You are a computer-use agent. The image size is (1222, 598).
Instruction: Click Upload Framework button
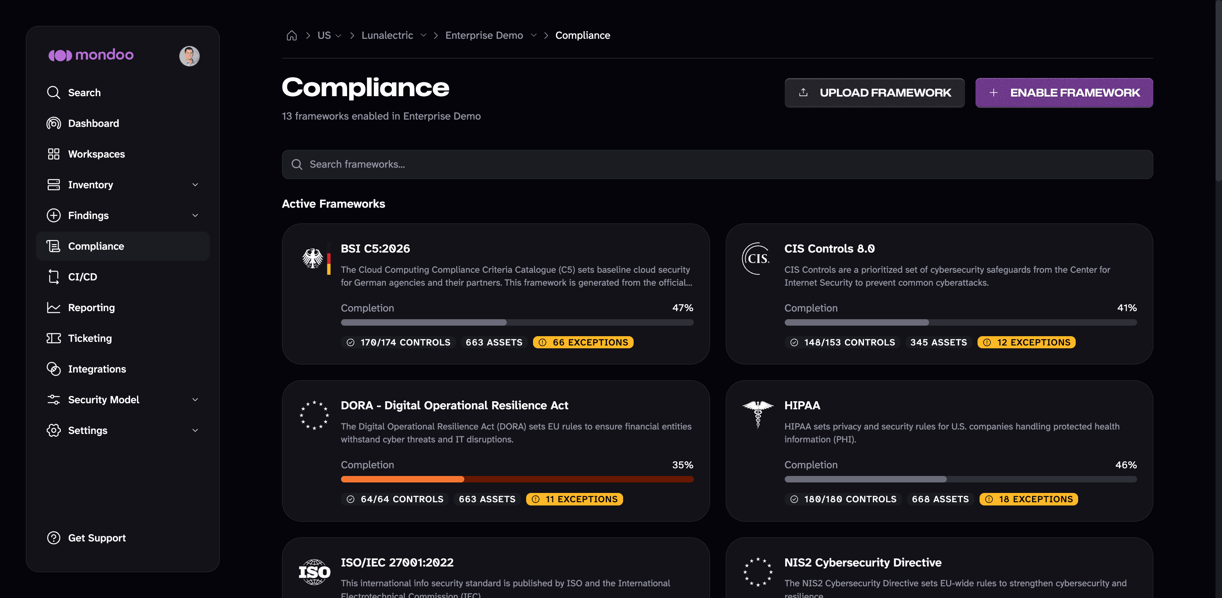(x=874, y=93)
